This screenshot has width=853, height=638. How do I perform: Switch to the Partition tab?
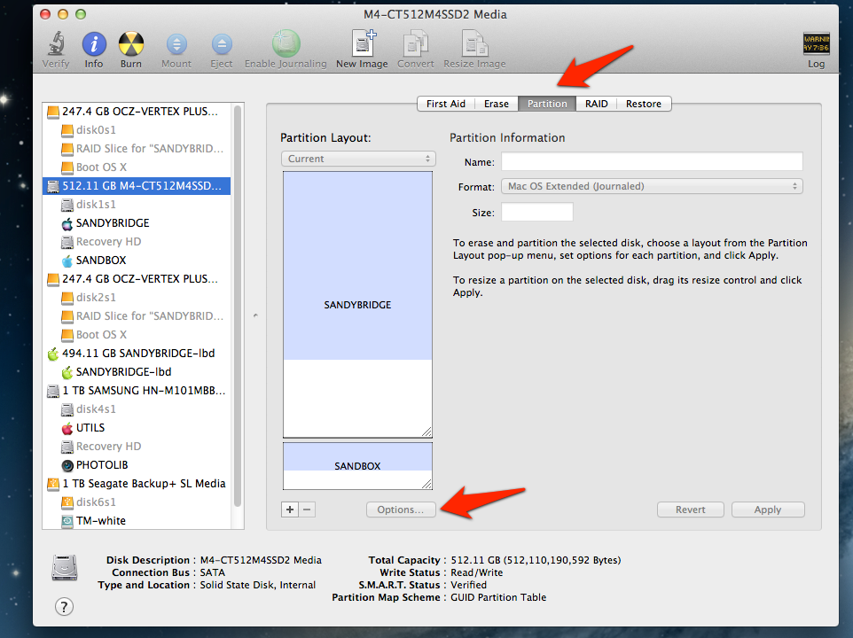coord(547,104)
